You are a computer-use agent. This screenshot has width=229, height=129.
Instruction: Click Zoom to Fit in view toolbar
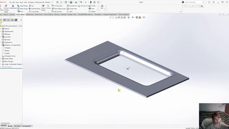(110, 18)
